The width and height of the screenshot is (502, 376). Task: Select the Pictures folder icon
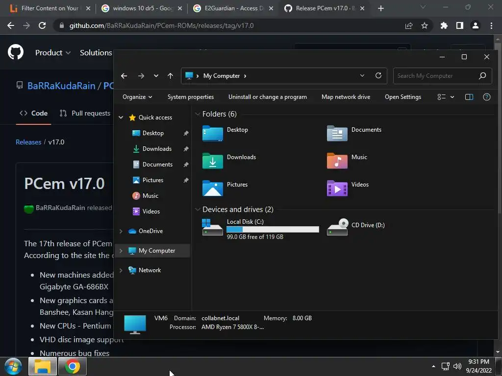coord(213,188)
